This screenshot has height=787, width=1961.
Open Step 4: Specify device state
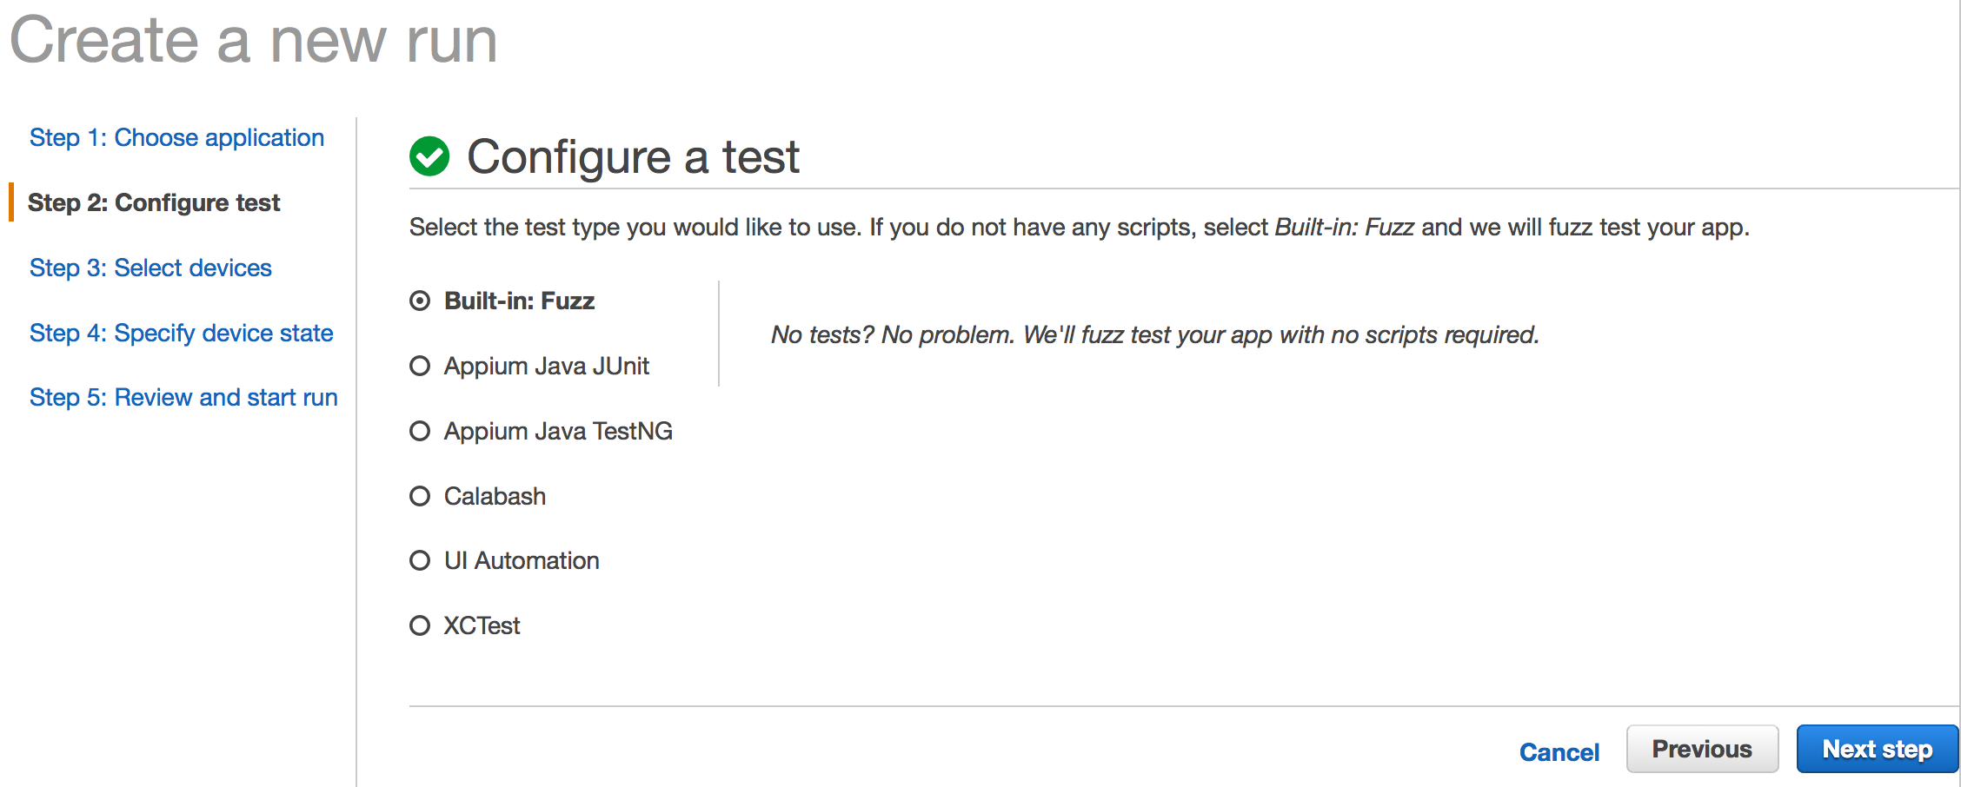[x=181, y=333]
